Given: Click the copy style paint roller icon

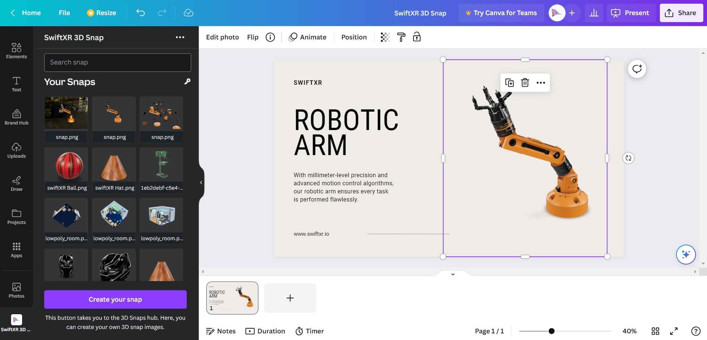Looking at the screenshot, I should (x=401, y=37).
